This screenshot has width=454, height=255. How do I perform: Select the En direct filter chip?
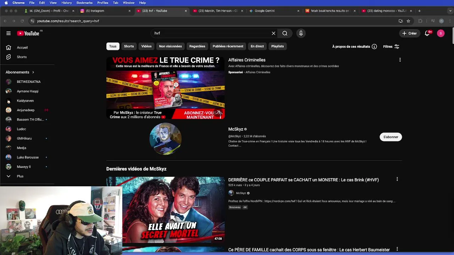[x=257, y=46]
